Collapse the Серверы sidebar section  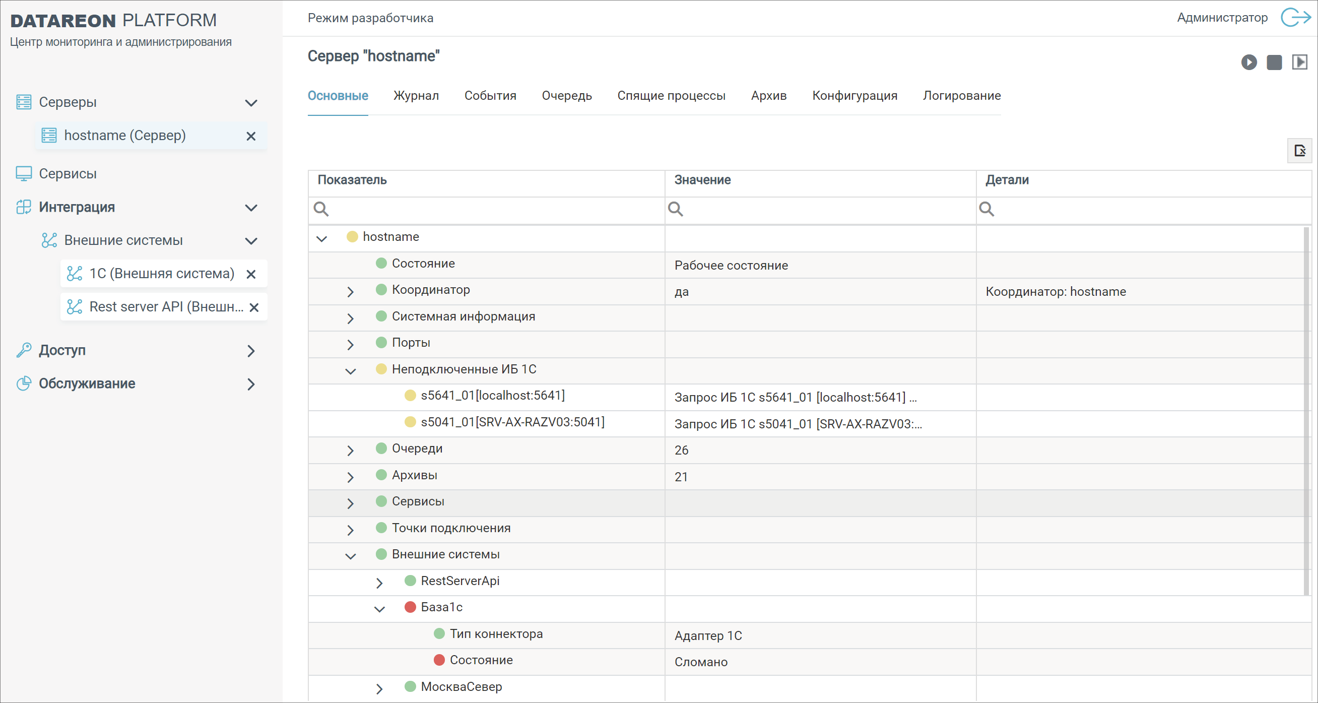pyautogui.click(x=251, y=103)
